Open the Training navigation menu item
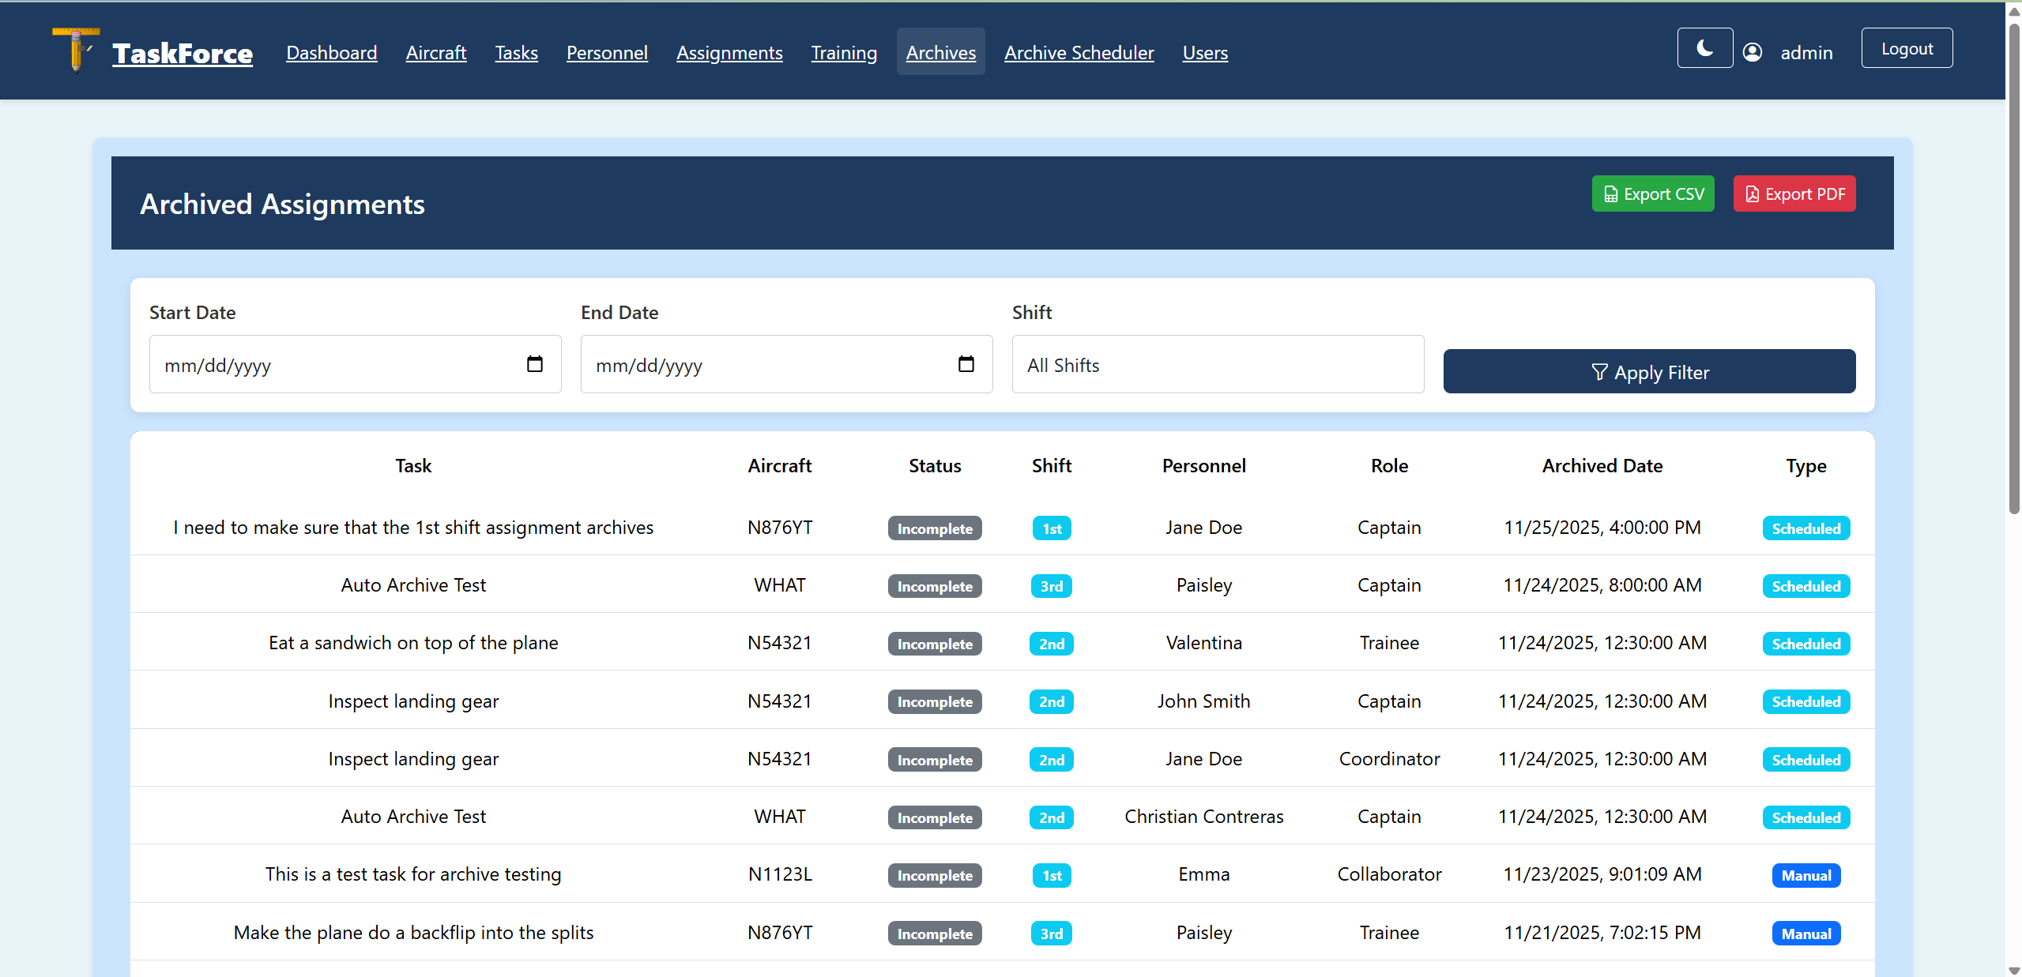This screenshot has width=2022, height=977. click(843, 52)
